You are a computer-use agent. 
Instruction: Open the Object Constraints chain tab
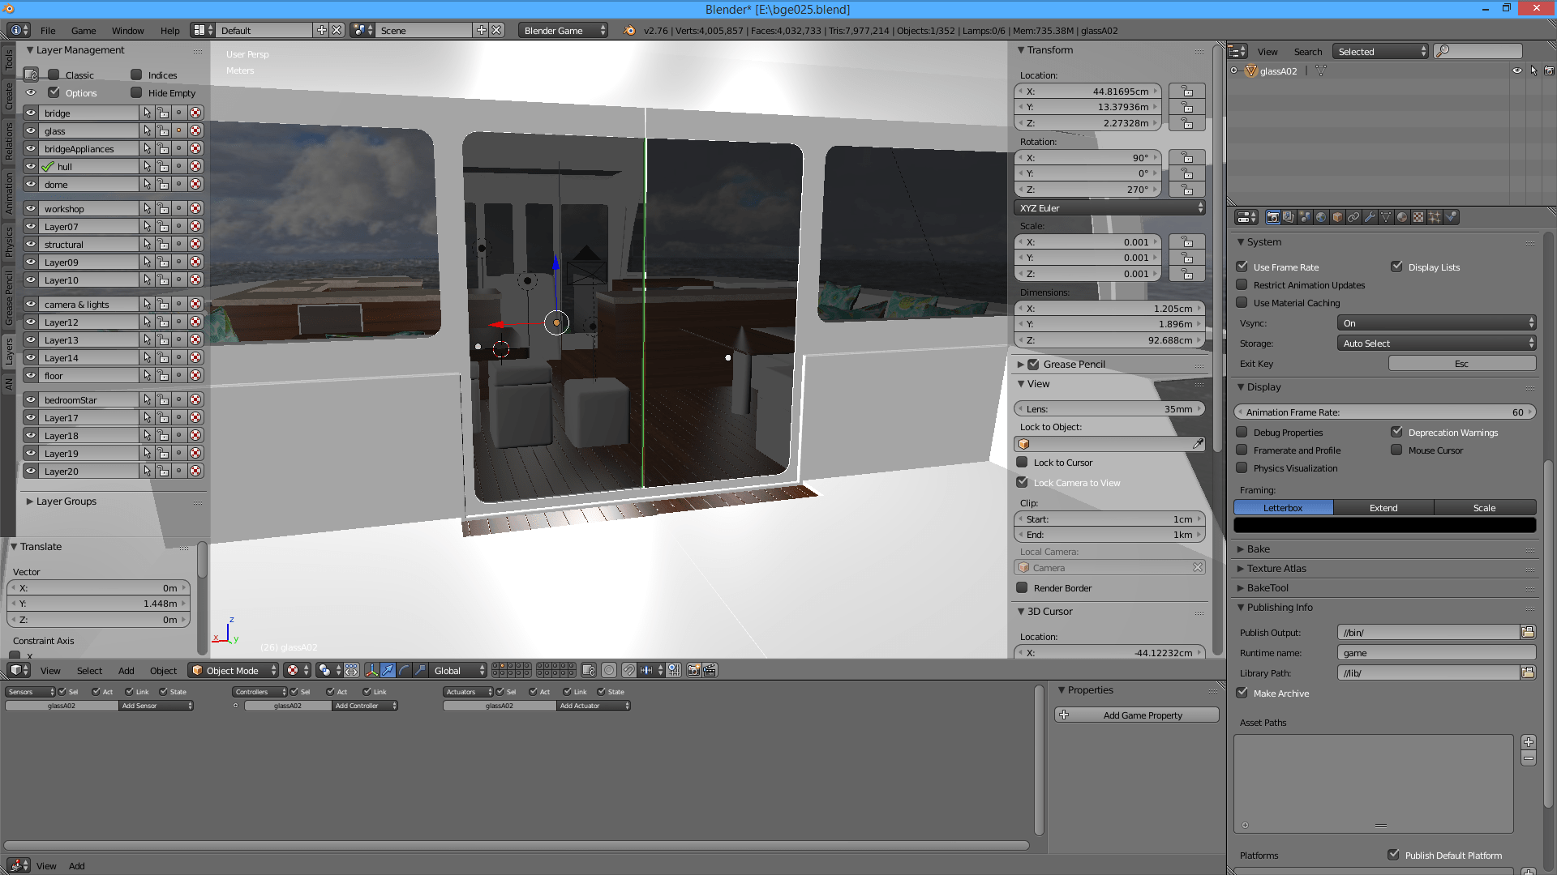coord(1353,217)
